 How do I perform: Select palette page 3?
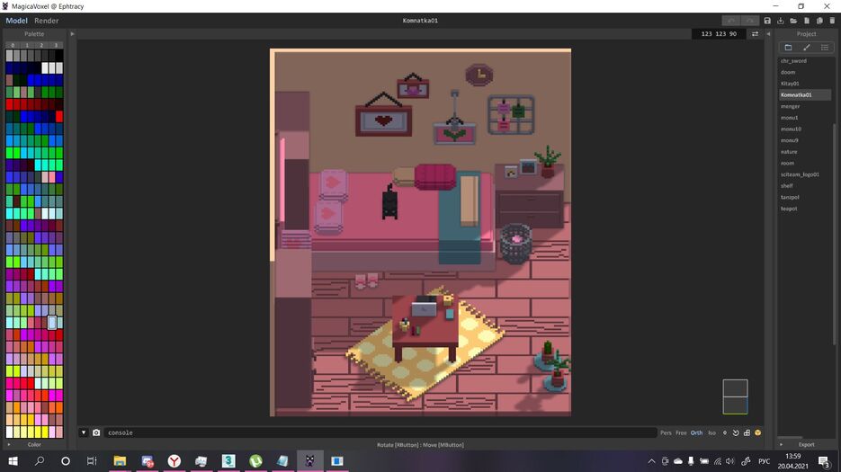[x=56, y=45]
